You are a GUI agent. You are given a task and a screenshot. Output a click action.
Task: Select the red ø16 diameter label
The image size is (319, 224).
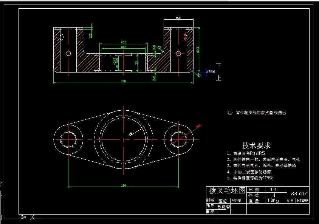coord(198,126)
